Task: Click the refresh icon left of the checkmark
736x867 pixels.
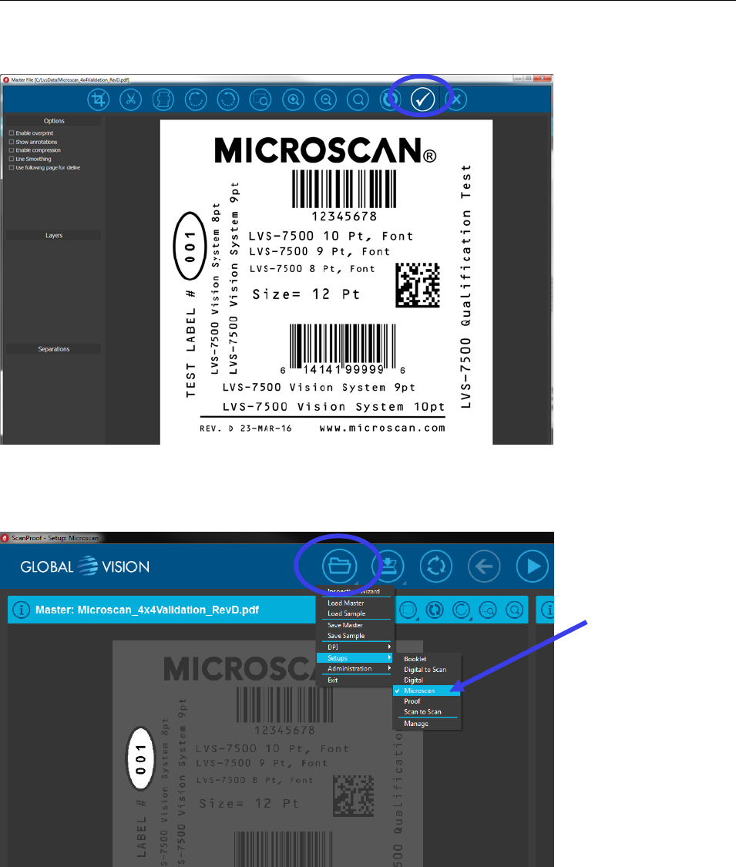Action: pyautogui.click(x=391, y=99)
